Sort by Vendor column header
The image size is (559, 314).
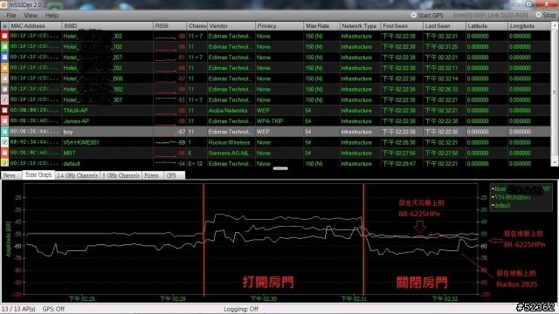(231, 26)
